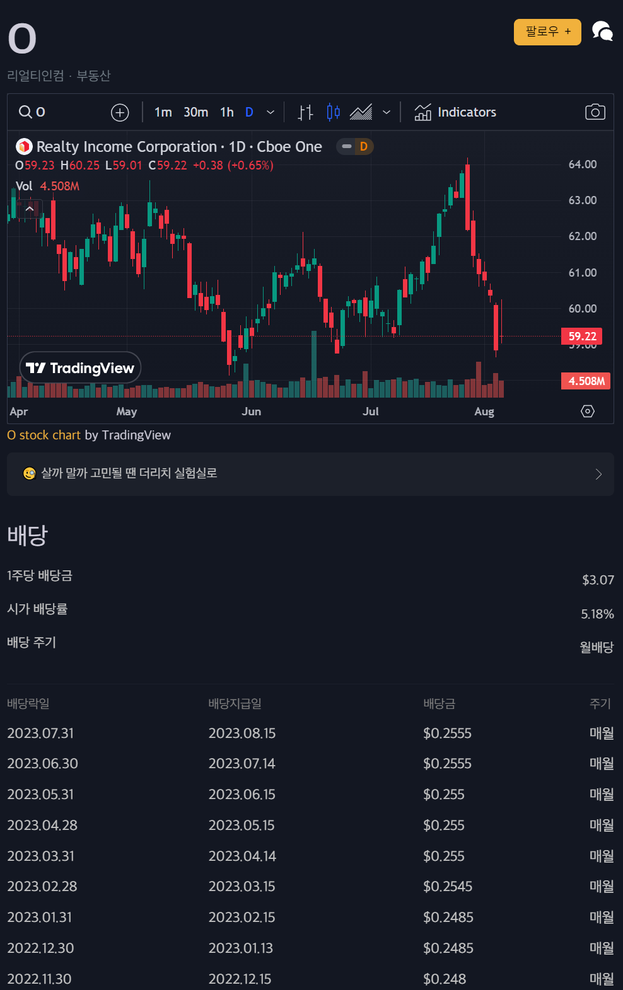Click the Realty Income company logo icon

pos(23,146)
